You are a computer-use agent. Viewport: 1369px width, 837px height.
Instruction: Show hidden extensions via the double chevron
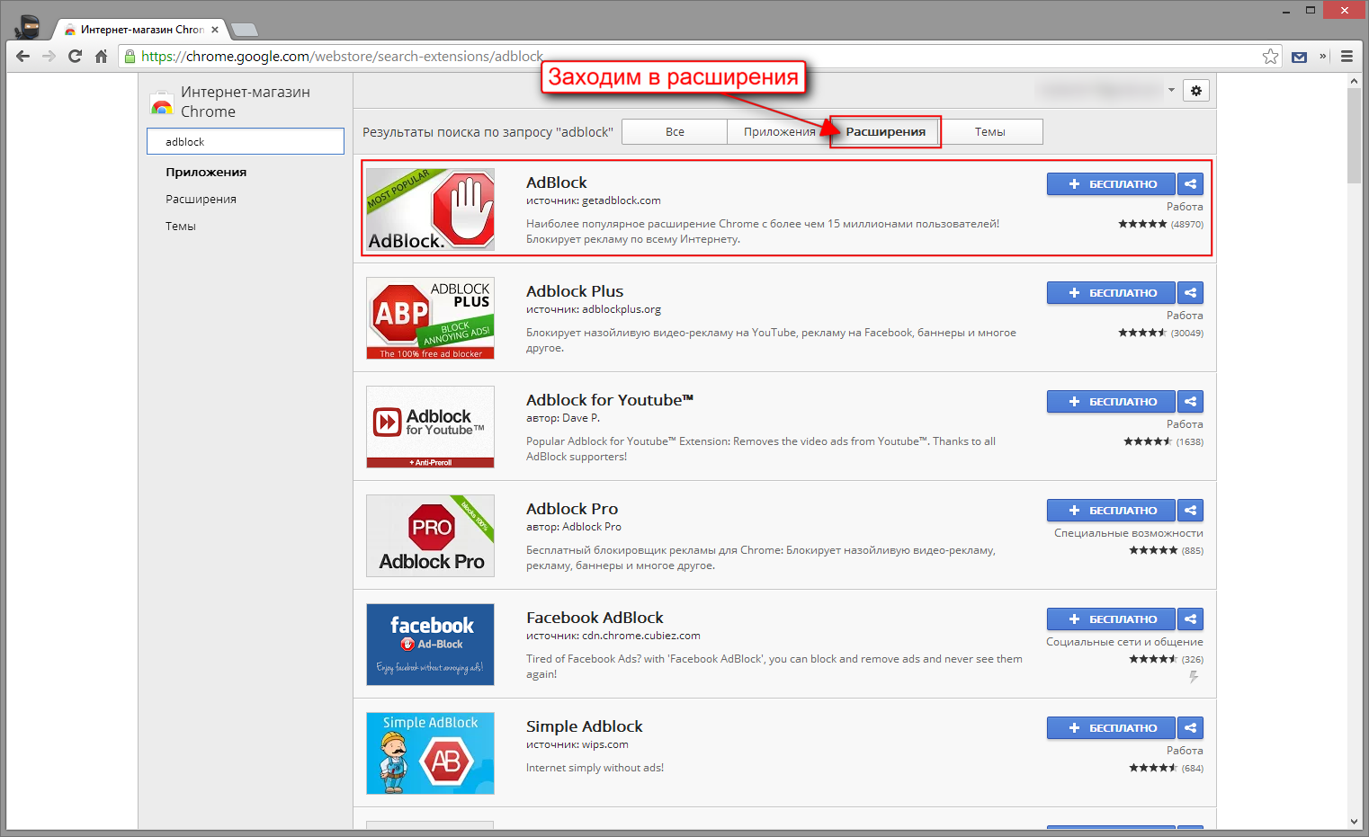tap(1323, 56)
